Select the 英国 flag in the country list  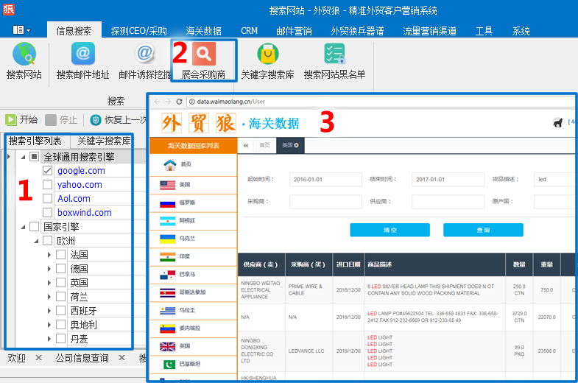click(x=167, y=346)
